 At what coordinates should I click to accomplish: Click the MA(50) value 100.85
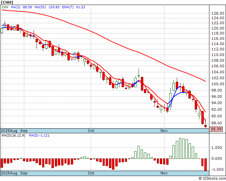(x=54, y=7)
